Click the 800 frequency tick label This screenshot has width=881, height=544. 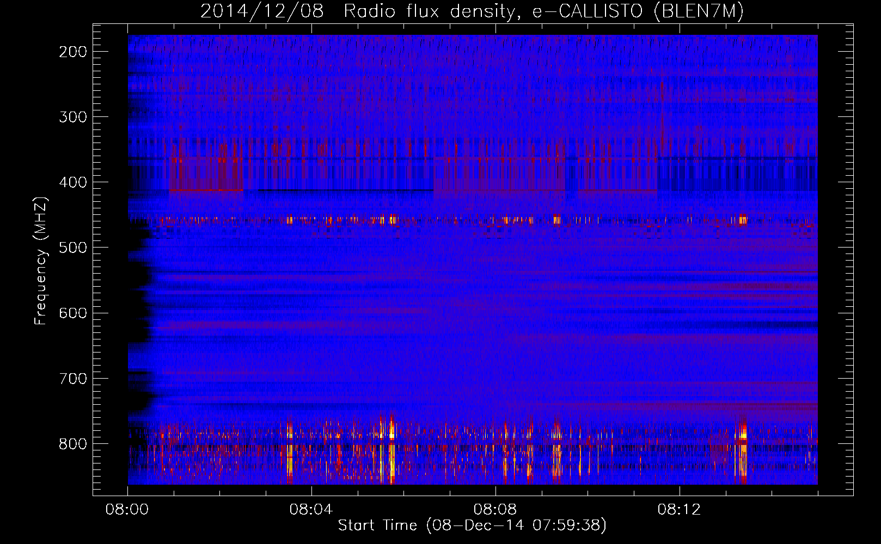tap(73, 444)
